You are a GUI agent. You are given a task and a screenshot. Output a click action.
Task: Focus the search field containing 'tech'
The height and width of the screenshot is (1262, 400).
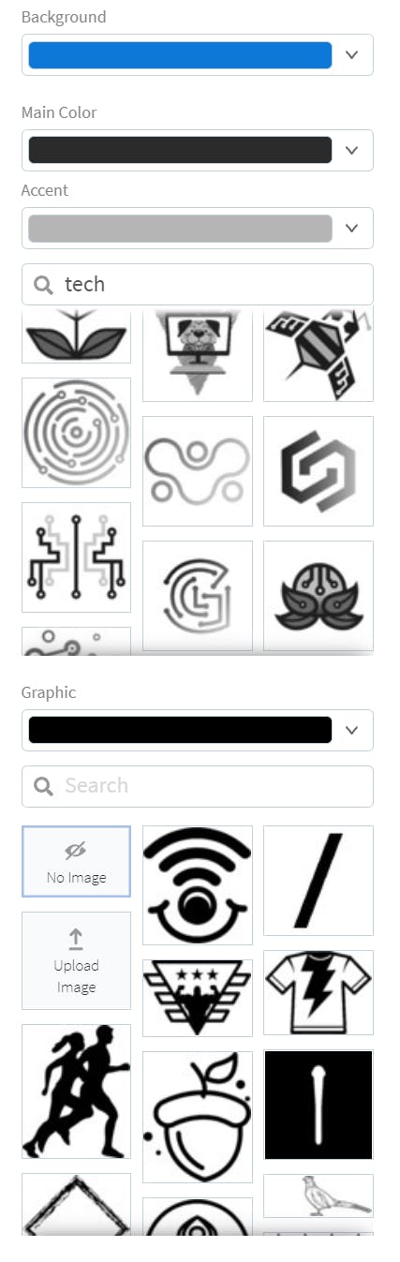[x=198, y=284]
